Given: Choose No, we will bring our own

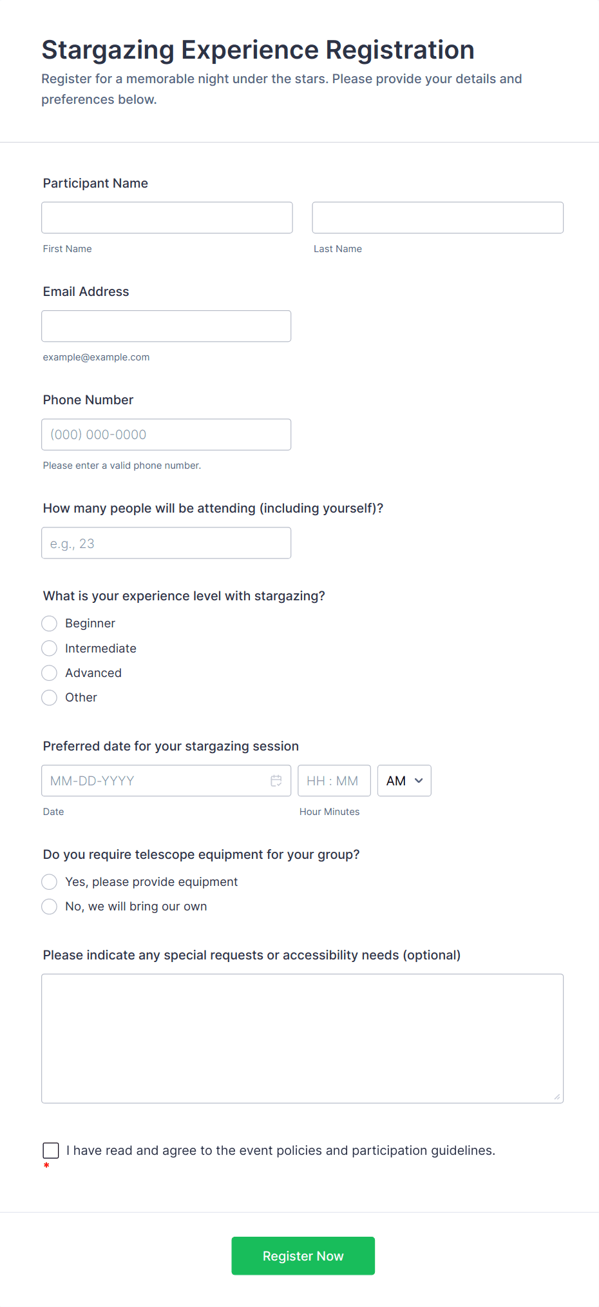Looking at the screenshot, I should click(50, 907).
